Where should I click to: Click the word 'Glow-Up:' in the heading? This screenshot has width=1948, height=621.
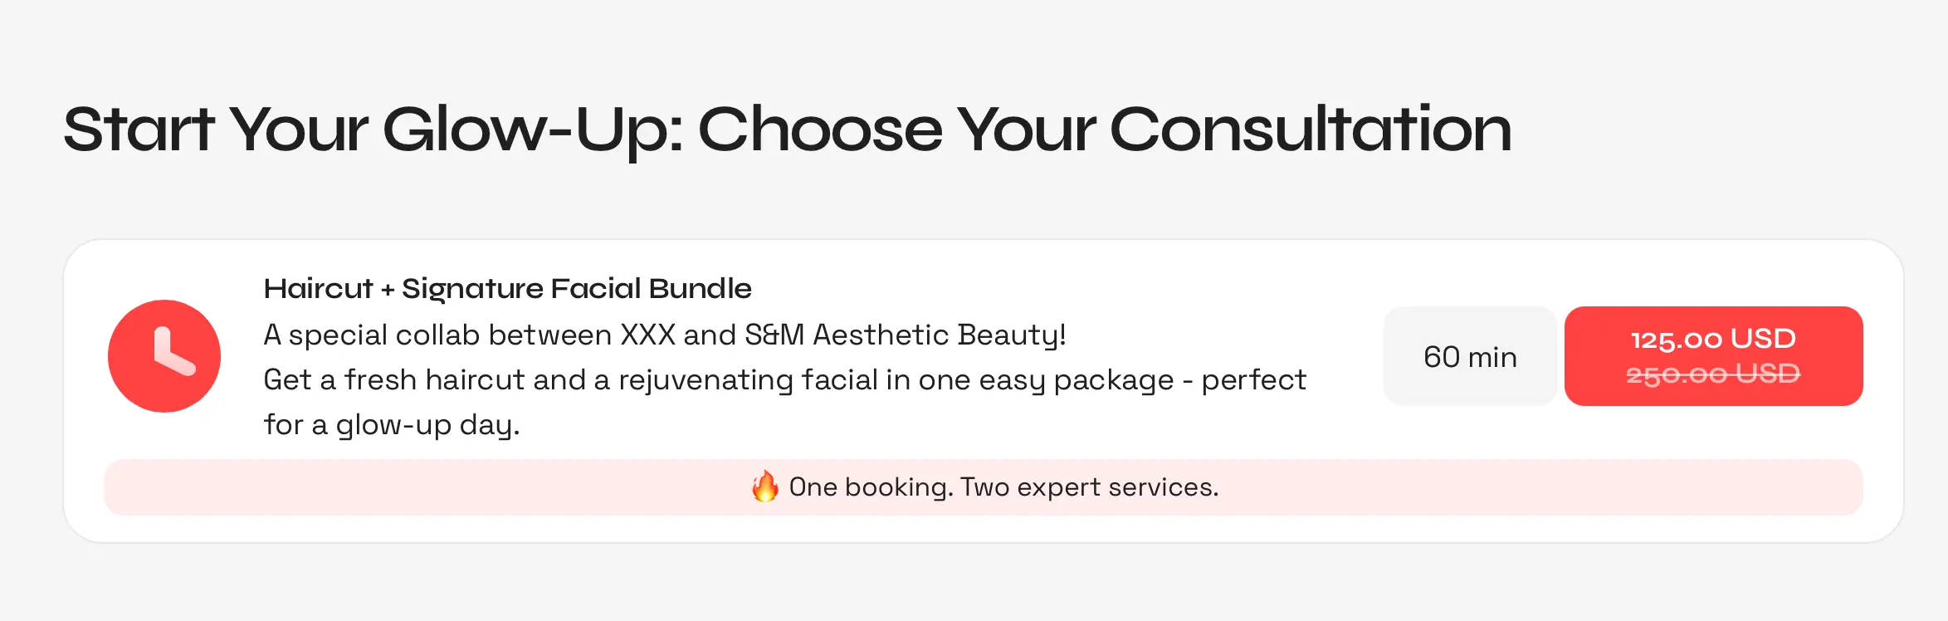point(533,131)
